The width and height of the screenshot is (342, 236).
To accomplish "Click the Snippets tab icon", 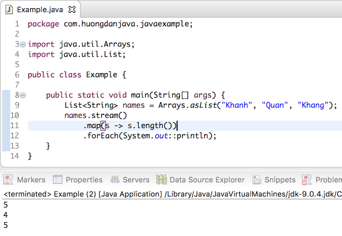I will point(256,179).
